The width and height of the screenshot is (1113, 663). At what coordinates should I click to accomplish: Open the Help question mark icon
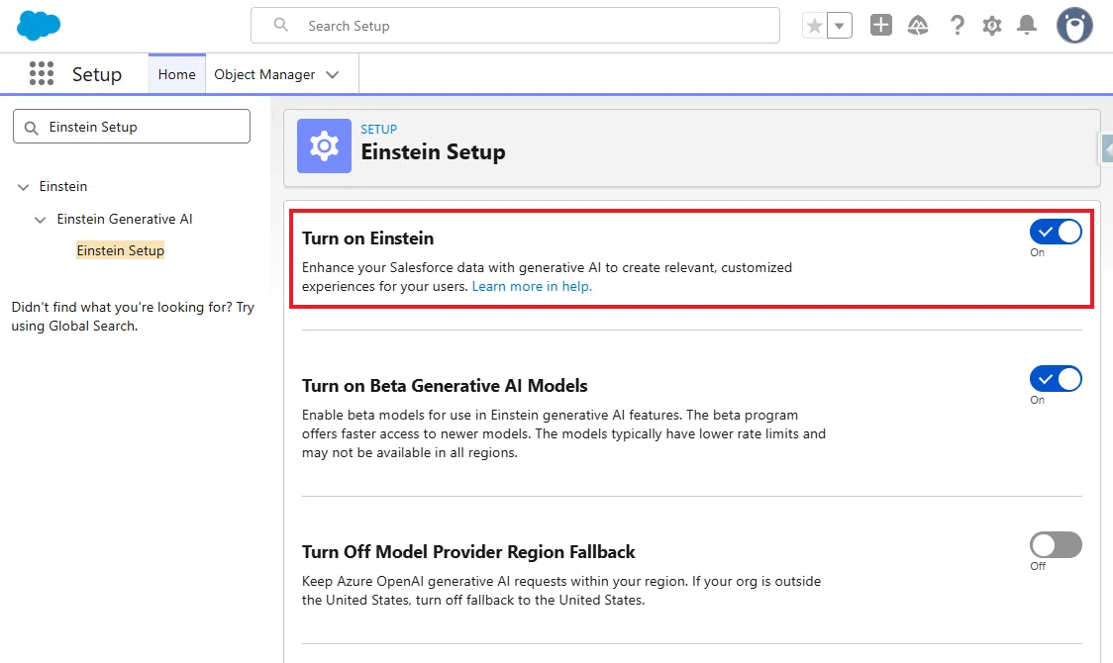click(957, 26)
